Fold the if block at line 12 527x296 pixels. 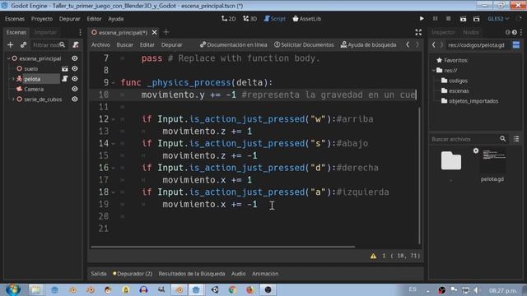pyautogui.click(x=114, y=119)
